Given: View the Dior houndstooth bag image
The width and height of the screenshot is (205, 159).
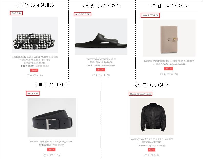Looking at the screenshot, I should [35, 35].
